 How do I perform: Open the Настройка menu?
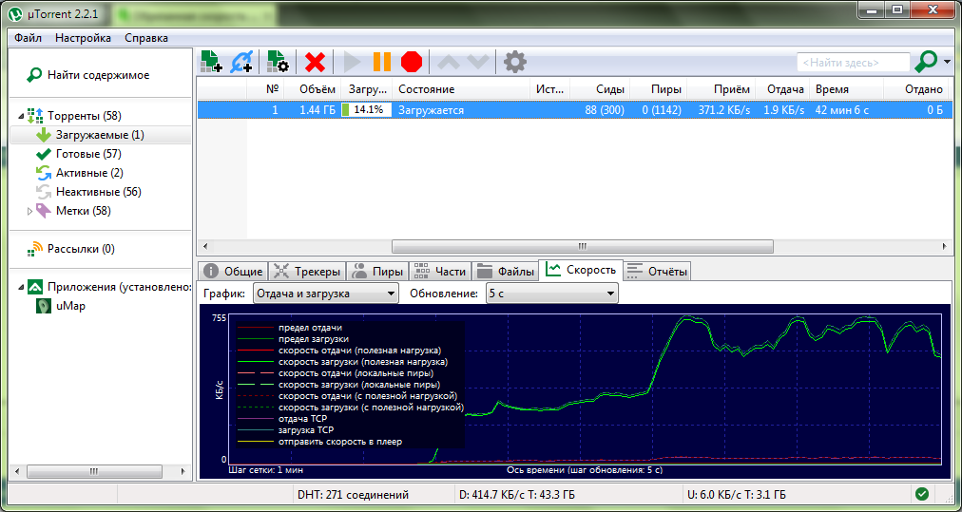coord(83,38)
